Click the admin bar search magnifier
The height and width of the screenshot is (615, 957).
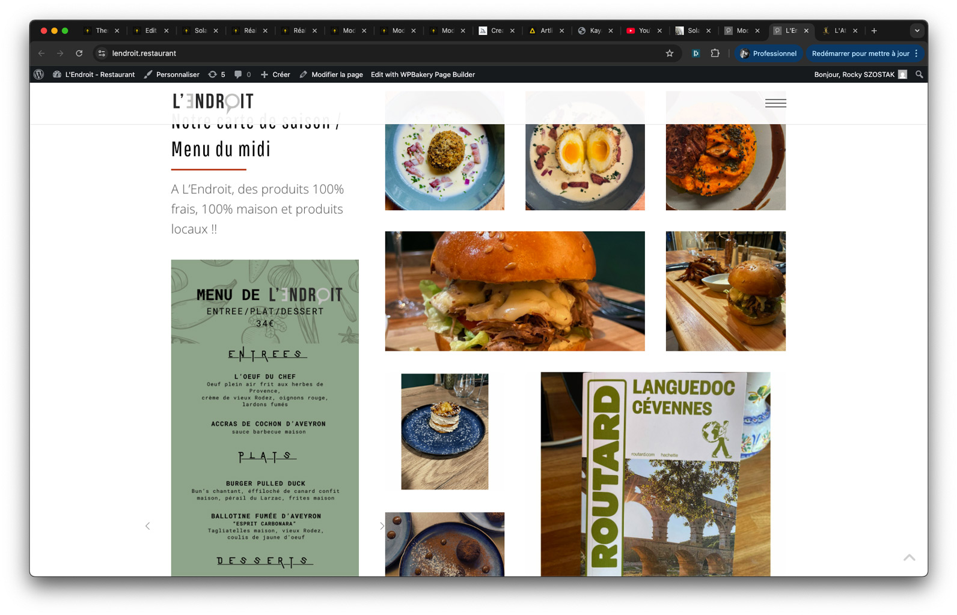pos(919,74)
